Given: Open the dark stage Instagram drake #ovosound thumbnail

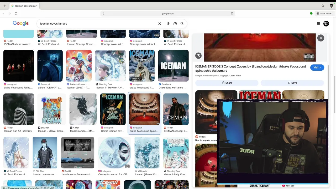Looking at the screenshot, I should point(18,66).
